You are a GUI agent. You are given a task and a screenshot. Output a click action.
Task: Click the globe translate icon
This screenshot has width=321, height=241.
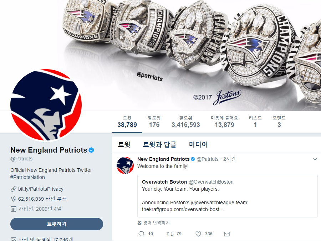[139, 223]
